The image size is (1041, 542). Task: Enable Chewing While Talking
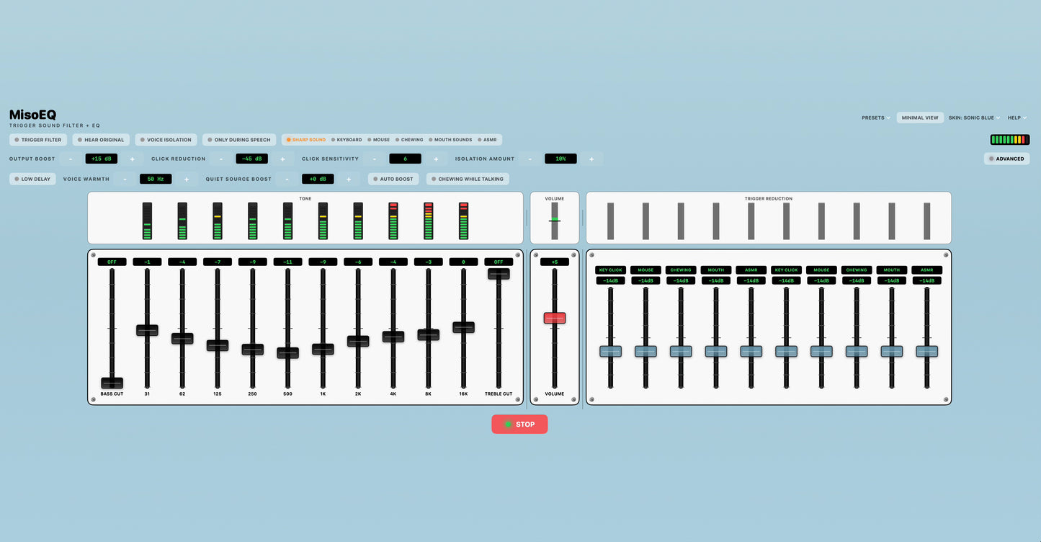(468, 179)
